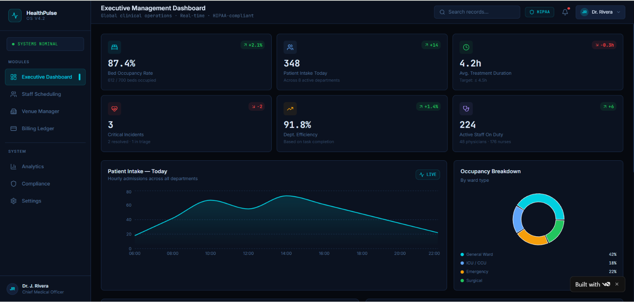
Task: Open Executive Dashboard module
Action: click(x=45, y=77)
